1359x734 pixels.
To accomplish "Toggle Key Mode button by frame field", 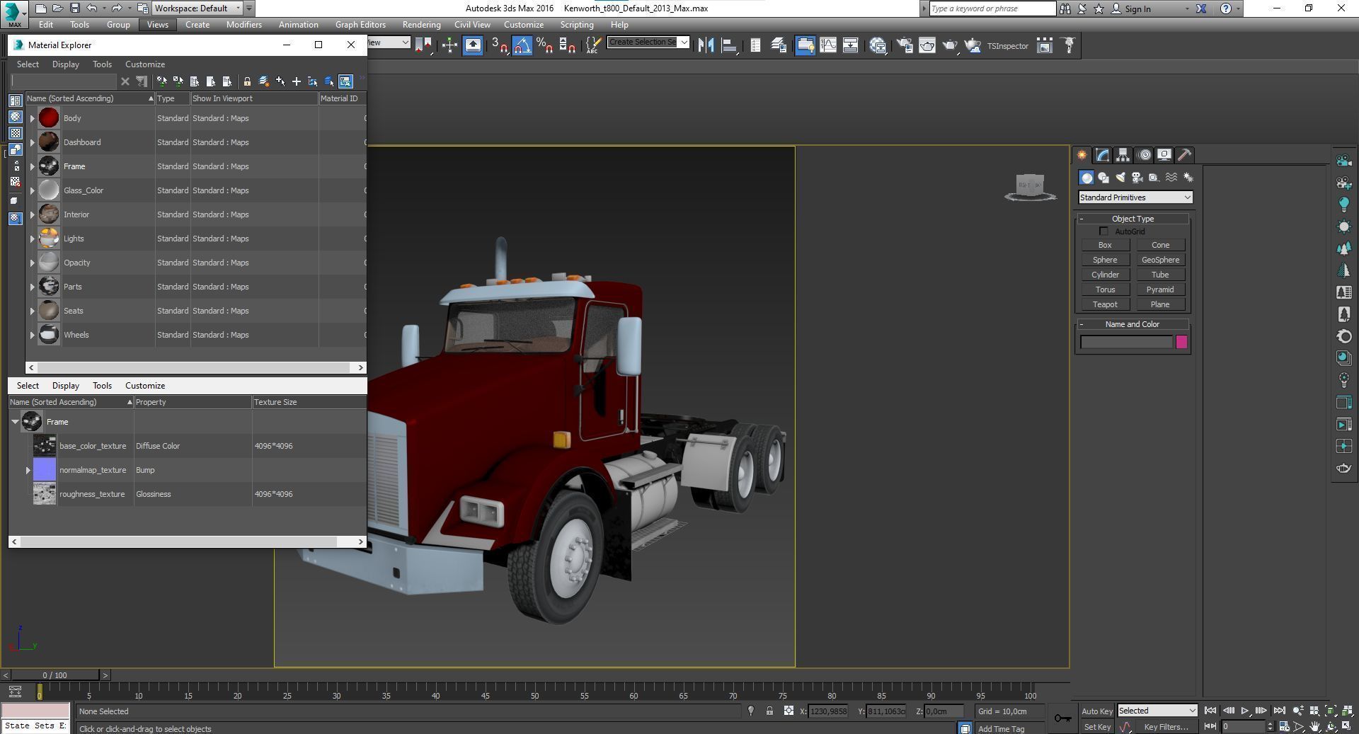I will [x=1210, y=726].
